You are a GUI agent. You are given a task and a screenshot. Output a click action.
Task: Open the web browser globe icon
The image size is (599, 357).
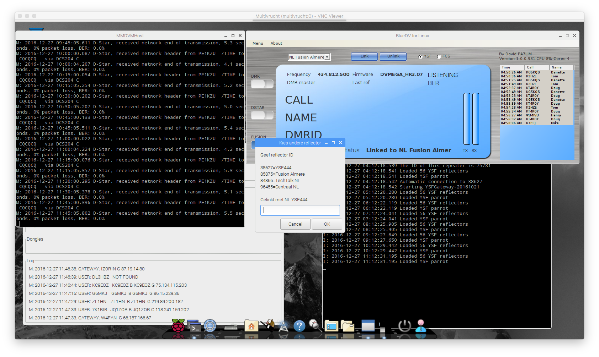[x=210, y=325]
